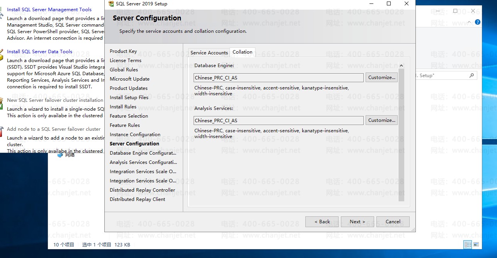Click the network (网络) icon in Explorer
This screenshot has height=258, width=497.
coord(60,155)
